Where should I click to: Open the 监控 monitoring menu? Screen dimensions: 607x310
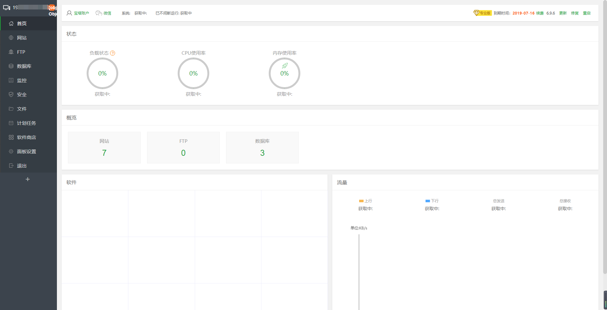coord(21,81)
